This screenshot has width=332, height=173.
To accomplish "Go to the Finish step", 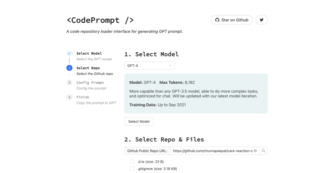I will (83, 97).
